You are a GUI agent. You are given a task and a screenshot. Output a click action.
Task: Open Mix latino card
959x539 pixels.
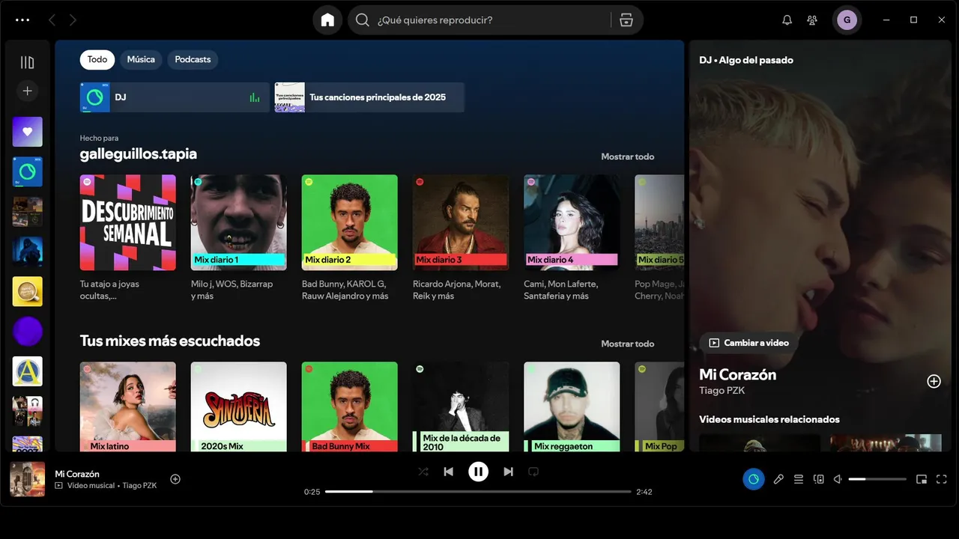pyautogui.click(x=128, y=406)
